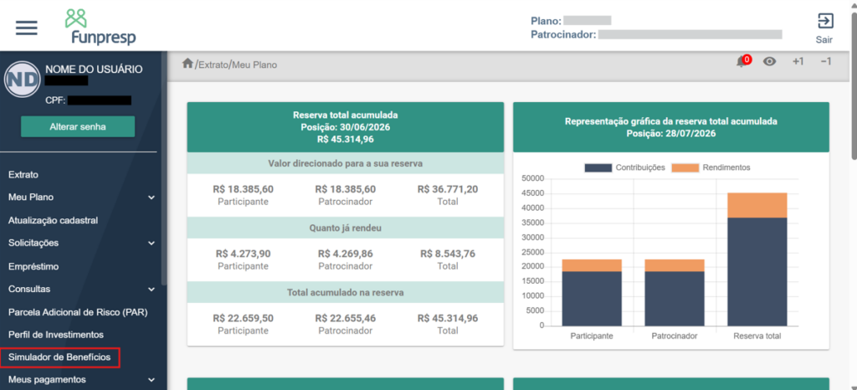Click the Sair logout icon
This screenshot has height=390, width=857.
click(x=824, y=28)
